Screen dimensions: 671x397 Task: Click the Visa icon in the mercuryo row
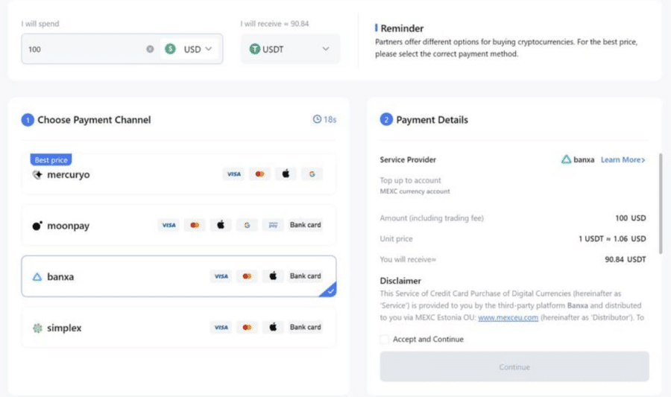coord(233,174)
